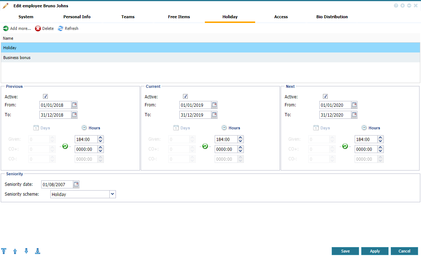Click the green Add more icon
This screenshot has height=258, width=421.
coord(6,28)
